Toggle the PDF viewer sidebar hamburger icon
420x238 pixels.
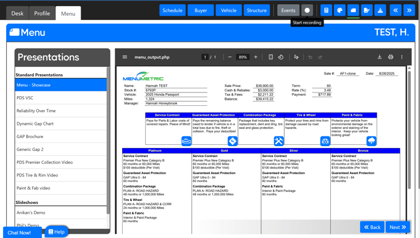pos(125,57)
